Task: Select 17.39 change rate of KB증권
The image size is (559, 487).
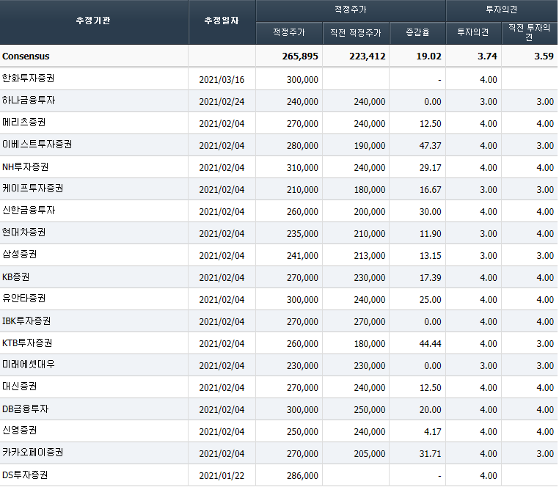Action: coord(431,278)
